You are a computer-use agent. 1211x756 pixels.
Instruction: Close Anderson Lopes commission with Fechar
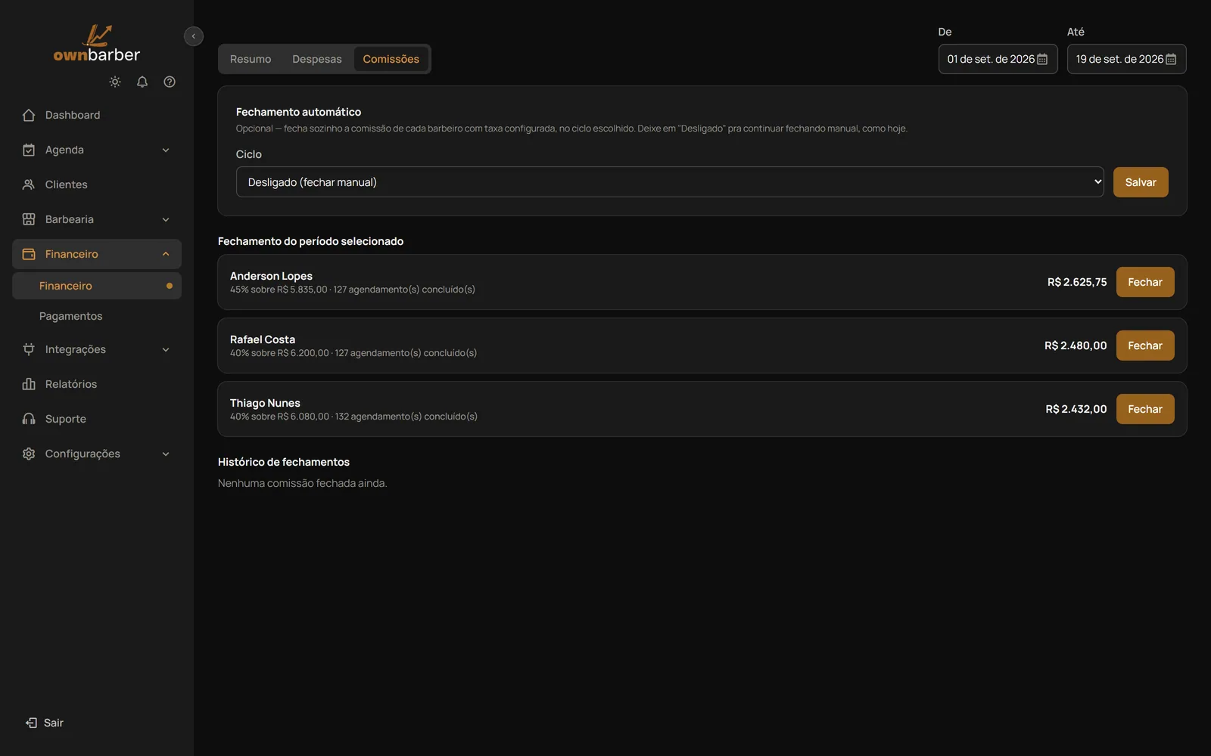click(x=1145, y=282)
